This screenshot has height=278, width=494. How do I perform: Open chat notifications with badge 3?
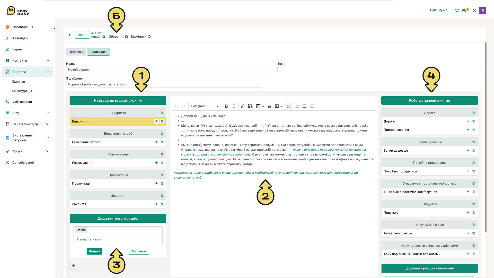point(465,10)
